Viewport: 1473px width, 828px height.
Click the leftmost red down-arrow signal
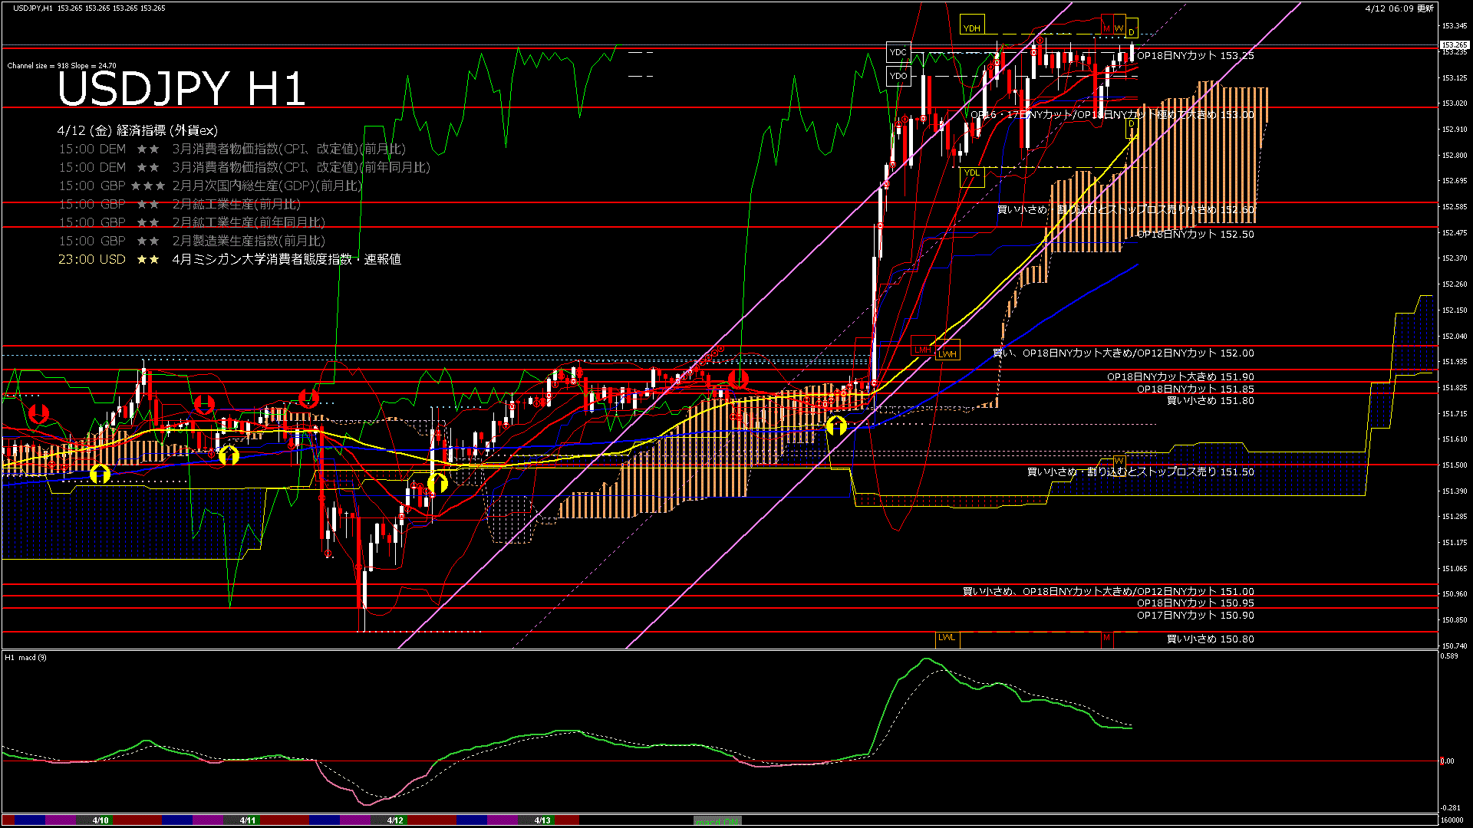click(x=38, y=414)
